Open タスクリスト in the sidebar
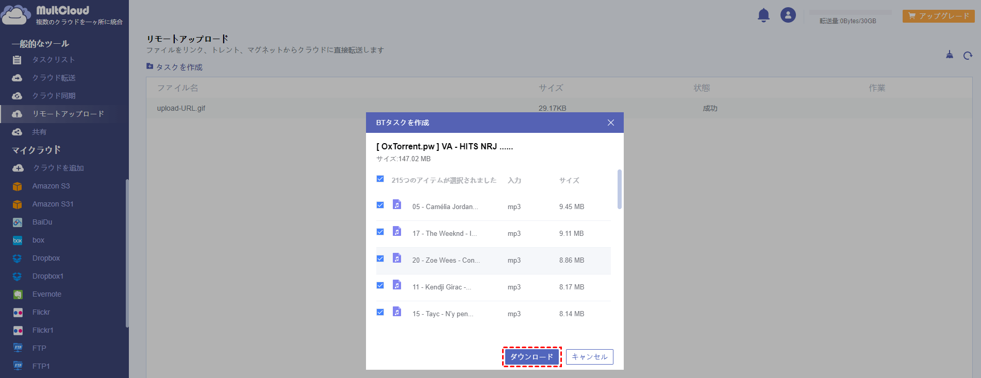981x378 pixels. 54,60
